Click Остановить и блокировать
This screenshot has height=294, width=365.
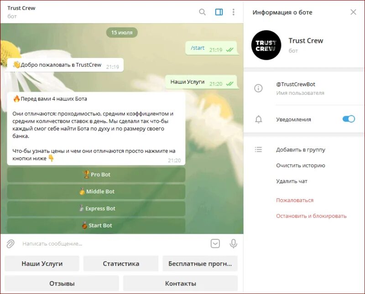pos(311,216)
